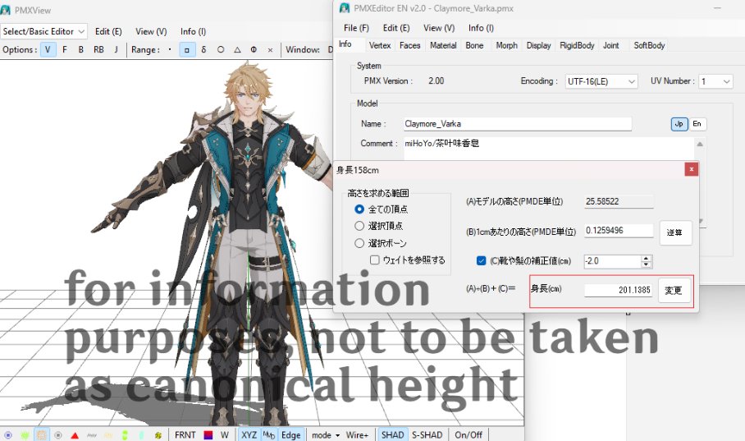Switch to the Faces tab
The width and height of the screenshot is (745, 441).
(409, 45)
